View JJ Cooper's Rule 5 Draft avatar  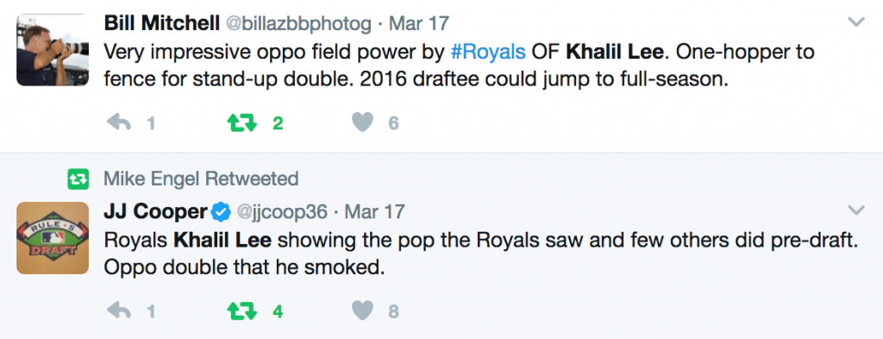pyautogui.click(x=53, y=238)
